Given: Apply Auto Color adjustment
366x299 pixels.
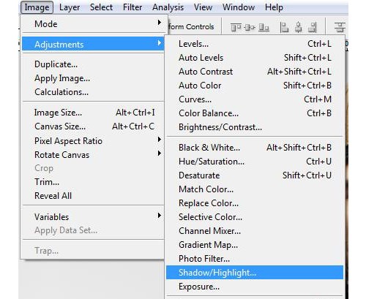Looking at the screenshot, I should click(255, 86).
